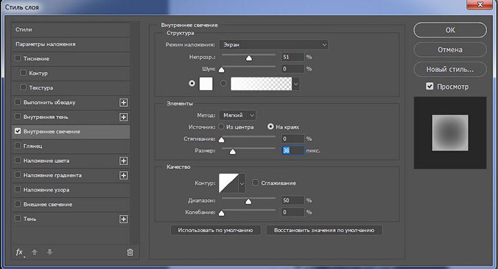The width and height of the screenshot is (498, 269).
Task: Enable the Тиснение checkbox
Action: (18, 58)
